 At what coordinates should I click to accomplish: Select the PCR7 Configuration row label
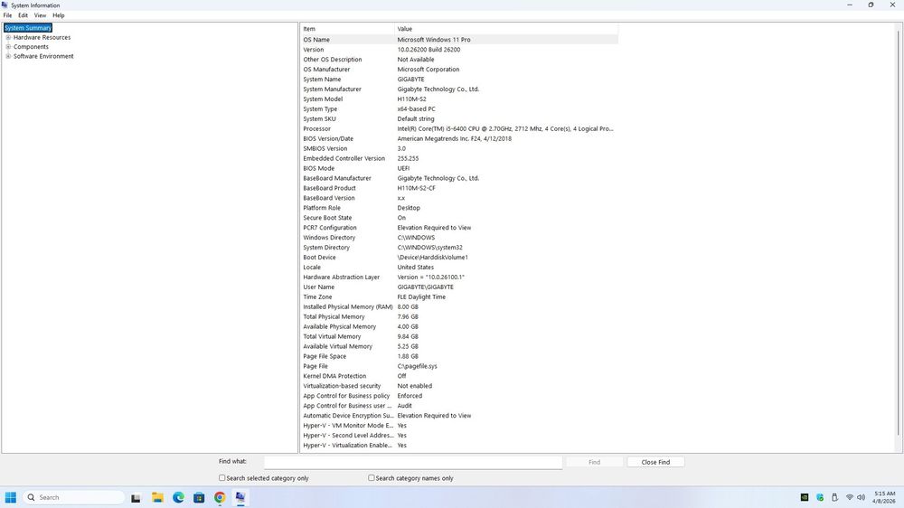pos(330,228)
